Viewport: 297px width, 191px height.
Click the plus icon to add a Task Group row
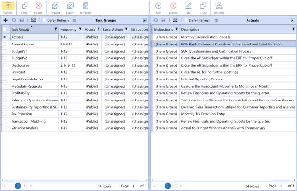pos(5,20)
